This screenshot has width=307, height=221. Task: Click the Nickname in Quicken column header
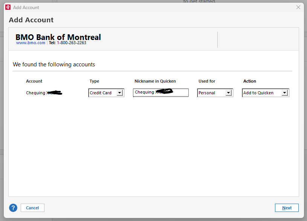(155, 81)
